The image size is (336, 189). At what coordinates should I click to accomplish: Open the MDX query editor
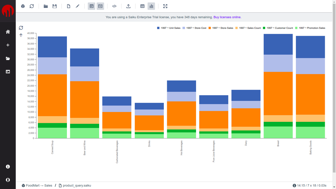tap(114, 6)
